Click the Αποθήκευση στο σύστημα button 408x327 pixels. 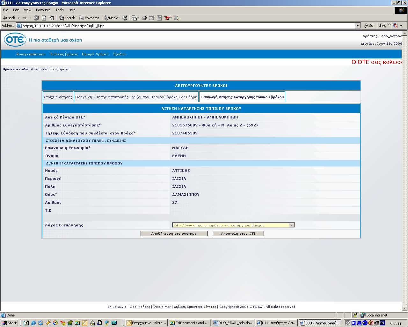(x=174, y=234)
